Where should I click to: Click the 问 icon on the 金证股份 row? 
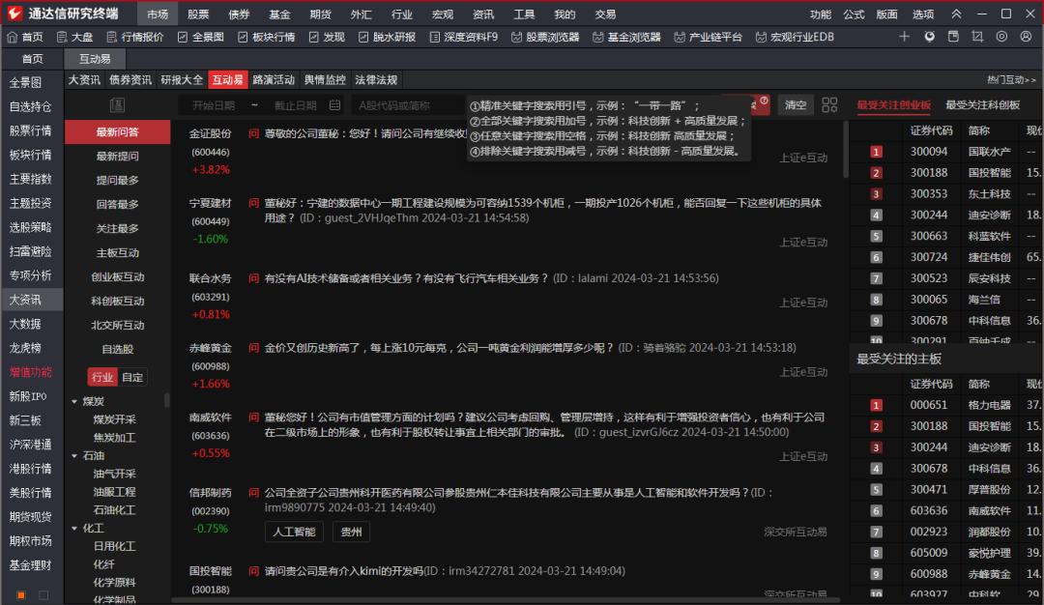click(253, 133)
